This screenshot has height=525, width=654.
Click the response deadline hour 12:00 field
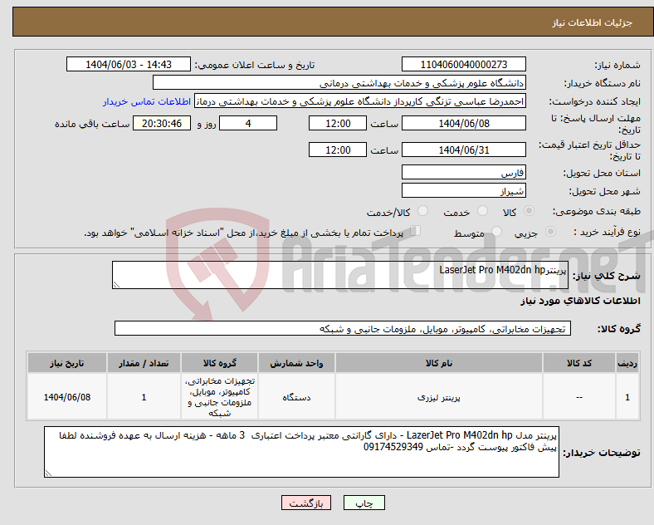[x=338, y=124]
